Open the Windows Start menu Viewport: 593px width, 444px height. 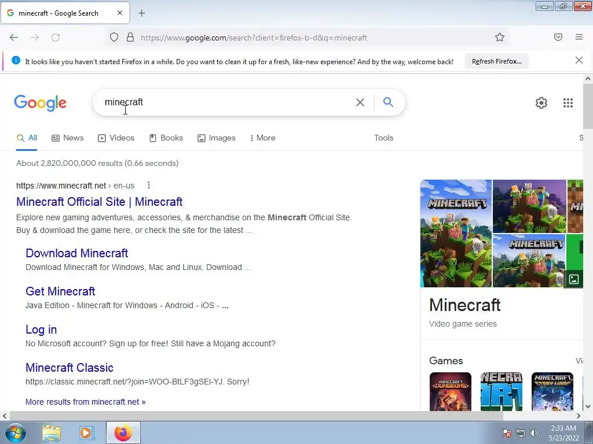coord(14,432)
